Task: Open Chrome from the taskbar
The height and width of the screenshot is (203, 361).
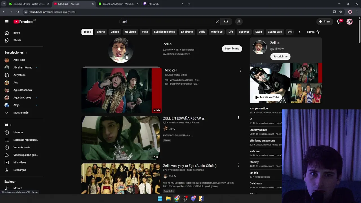Action: click(177, 198)
